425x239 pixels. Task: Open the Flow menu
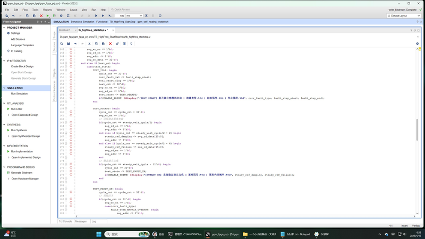coord(25,10)
